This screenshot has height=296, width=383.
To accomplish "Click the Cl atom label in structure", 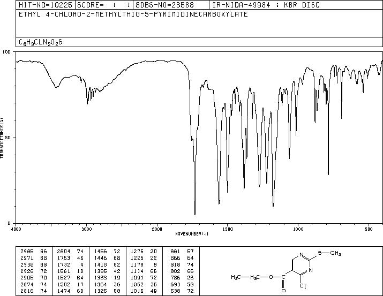I will [303, 286].
